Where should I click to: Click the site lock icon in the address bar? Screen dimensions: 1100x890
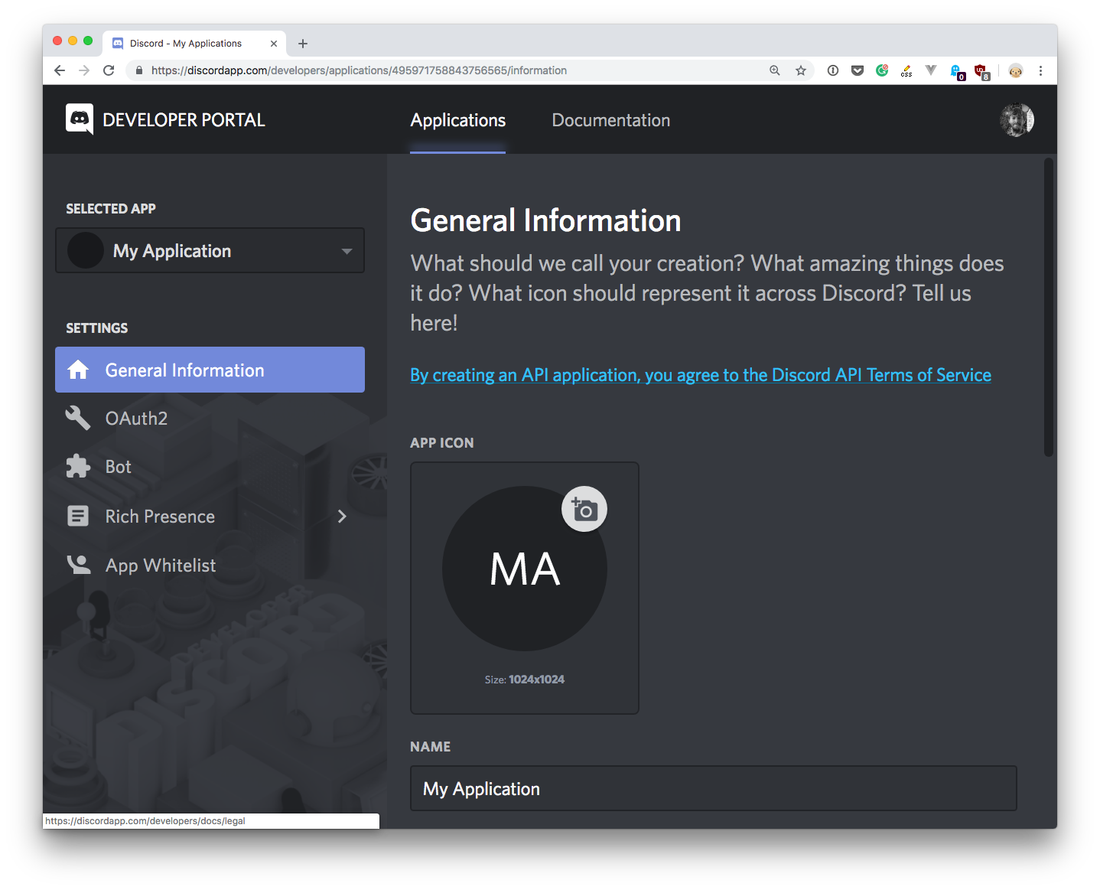click(138, 70)
